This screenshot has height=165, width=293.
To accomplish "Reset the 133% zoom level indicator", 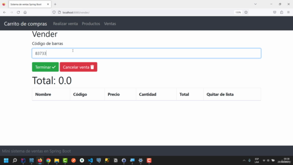I will (238, 12).
